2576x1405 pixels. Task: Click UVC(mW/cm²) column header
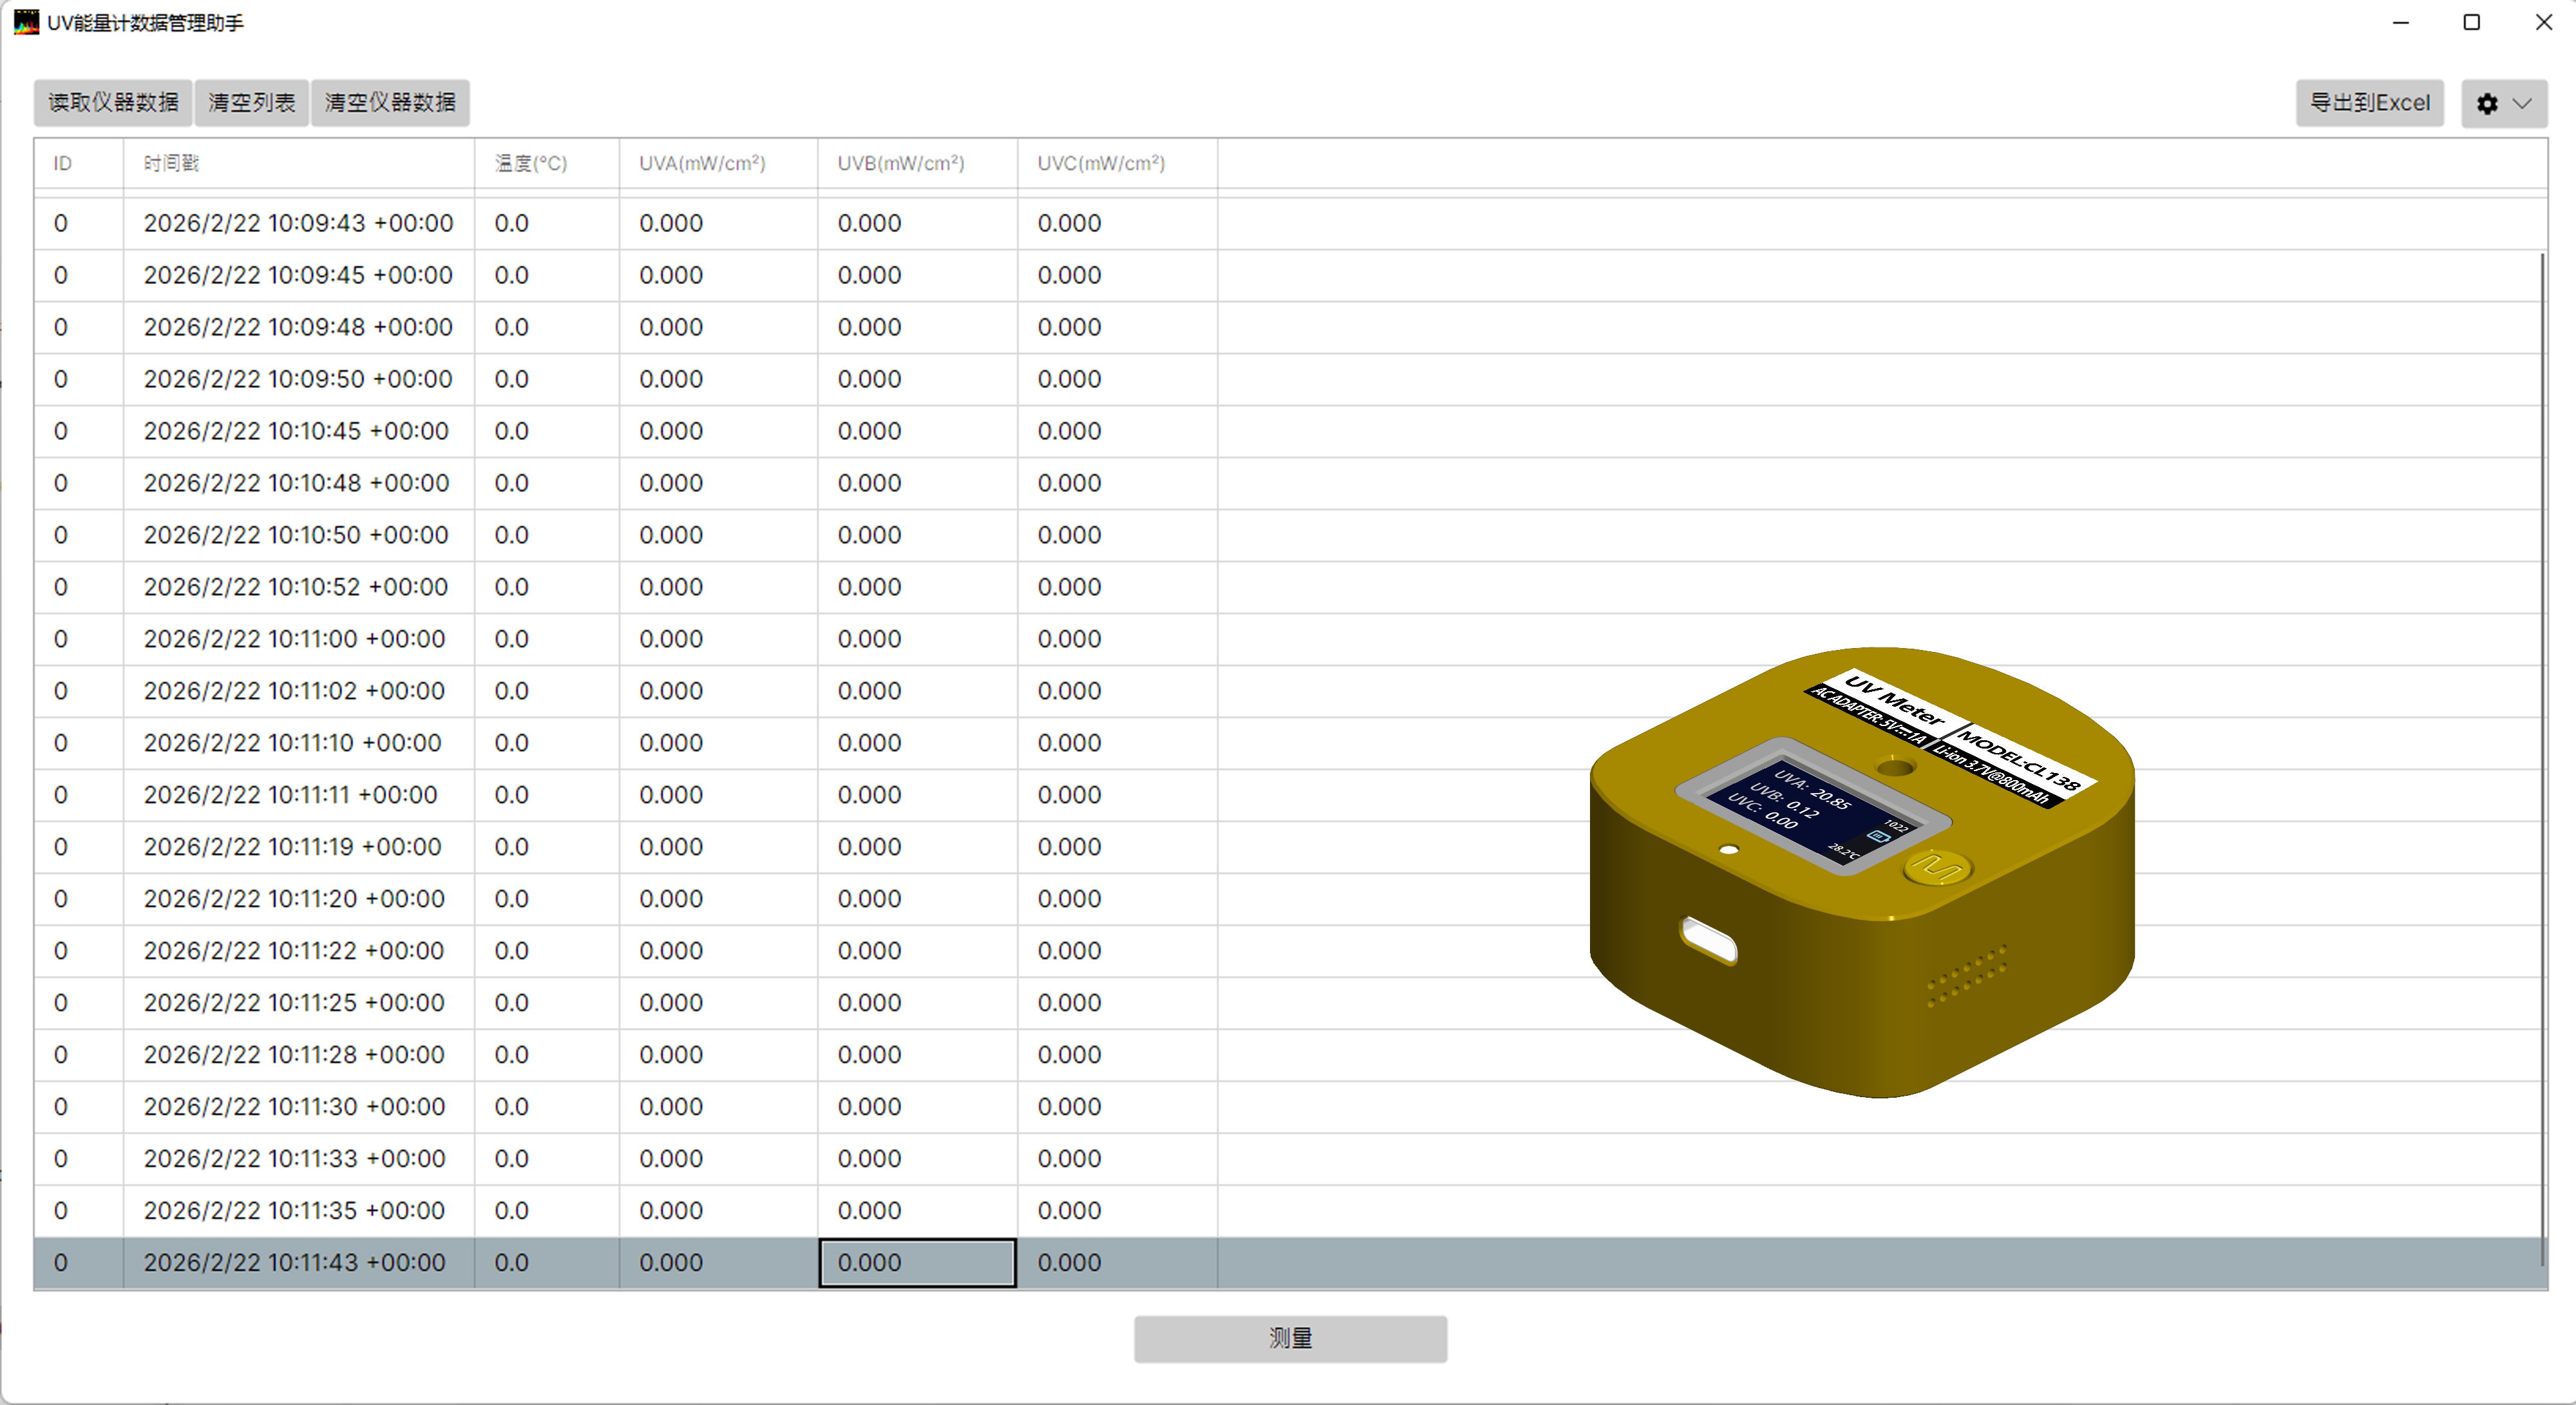pyautogui.click(x=1101, y=163)
